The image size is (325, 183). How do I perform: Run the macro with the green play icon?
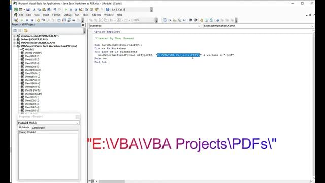coord(66,9)
